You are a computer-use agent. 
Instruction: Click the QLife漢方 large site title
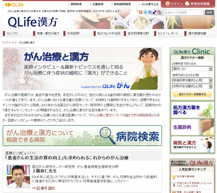click(x=33, y=22)
